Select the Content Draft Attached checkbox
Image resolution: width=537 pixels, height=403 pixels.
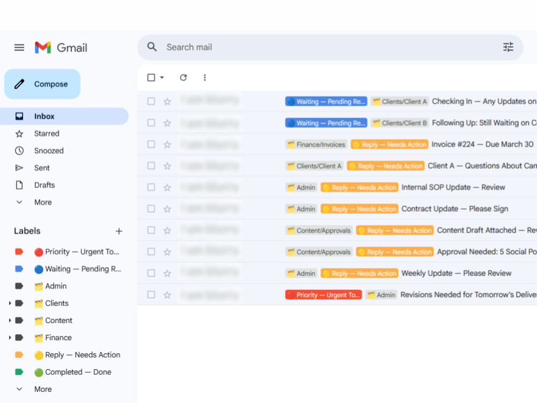(151, 230)
